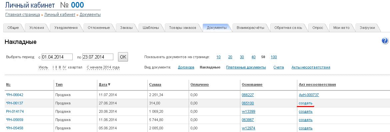
Task: Toggle the Дата sort direction arrow
Action: 109,84
